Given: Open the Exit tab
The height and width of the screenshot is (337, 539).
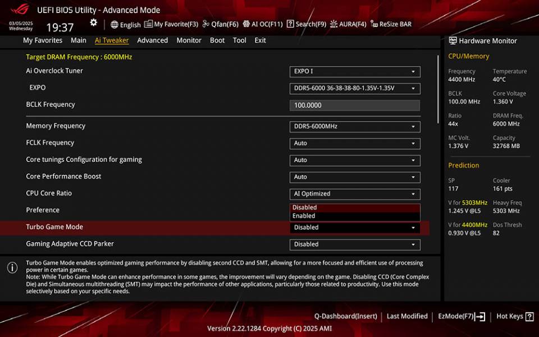Looking at the screenshot, I should [260, 40].
